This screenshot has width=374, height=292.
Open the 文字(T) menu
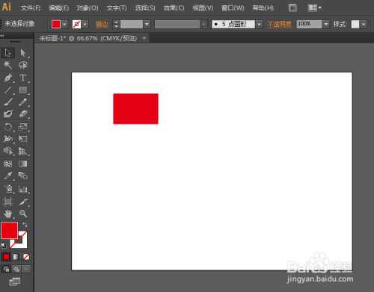click(x=117, y=8)
